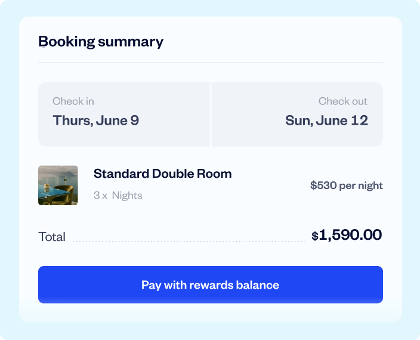The height and width of the screenshot is (340, 420).
Task: Click the Pay with rewards balance button
Action: point(210,285)
